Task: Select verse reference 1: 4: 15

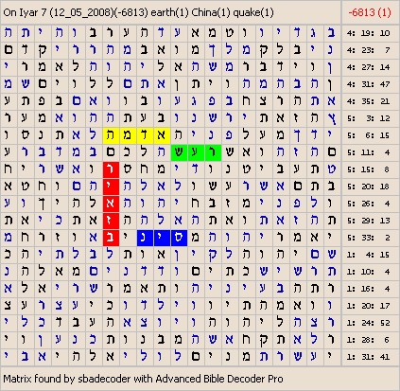Action: tap(368, 255)
